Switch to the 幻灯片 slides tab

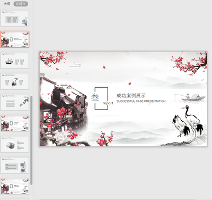point(21,4)
